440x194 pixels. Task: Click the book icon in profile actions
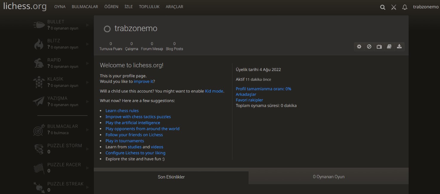tap(389, 47)
